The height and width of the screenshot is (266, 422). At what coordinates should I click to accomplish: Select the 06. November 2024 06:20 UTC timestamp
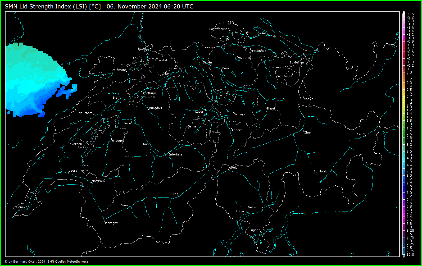click(150, 6)
